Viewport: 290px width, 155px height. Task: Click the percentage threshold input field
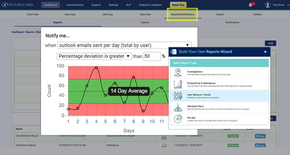pyautogui.click(x=152, y=56)
